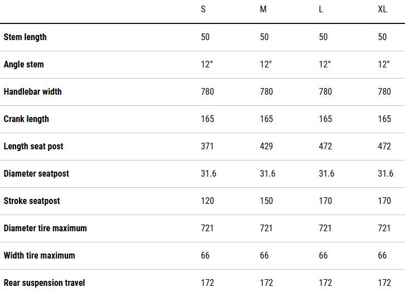Select the Stroke seatpost row label
Screen dimensions: 405x292
pos(32,201)
